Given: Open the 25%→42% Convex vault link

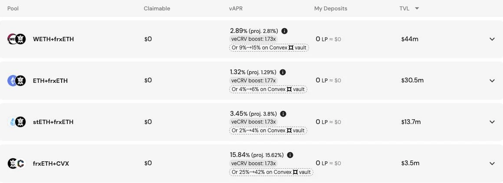Looking at the screenshot, I should click(x=271, y=172).
